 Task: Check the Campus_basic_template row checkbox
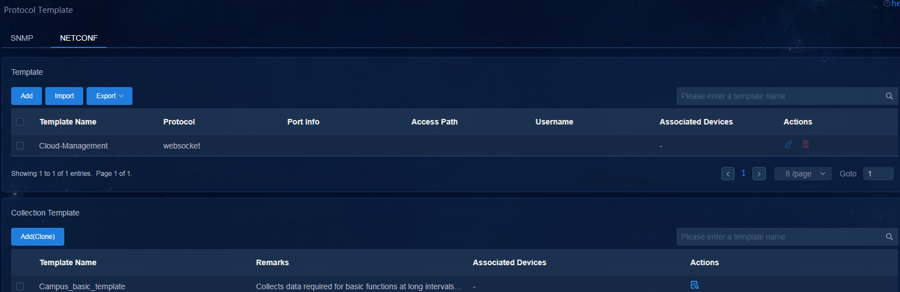tap(20, 286)
